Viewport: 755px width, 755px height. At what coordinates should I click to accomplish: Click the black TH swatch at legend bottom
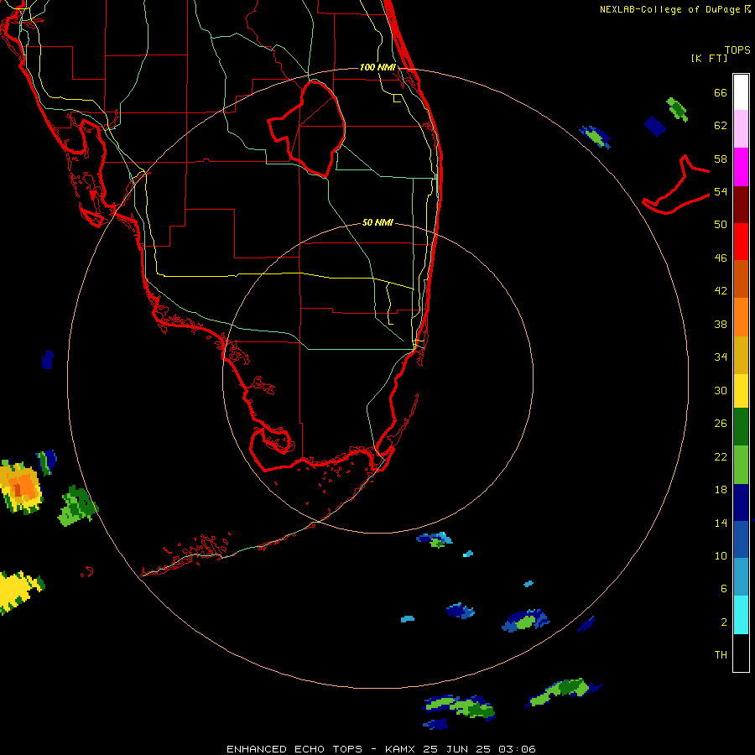(741, 653)
